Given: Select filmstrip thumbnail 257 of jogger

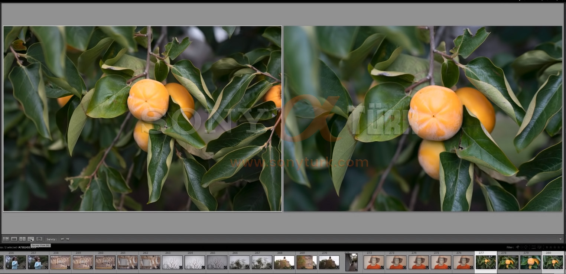Looking at the screenshot, I should 38,262.
